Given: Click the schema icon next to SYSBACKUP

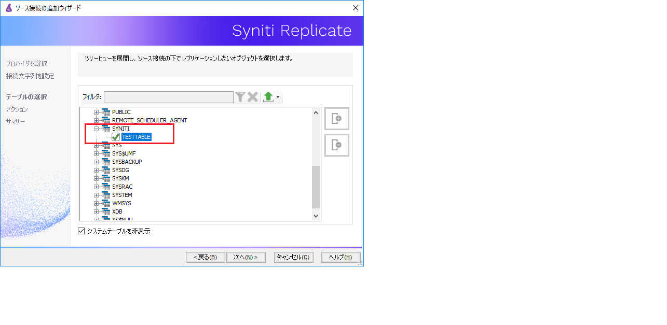Looking at the screenshot, I should [106, 162].
